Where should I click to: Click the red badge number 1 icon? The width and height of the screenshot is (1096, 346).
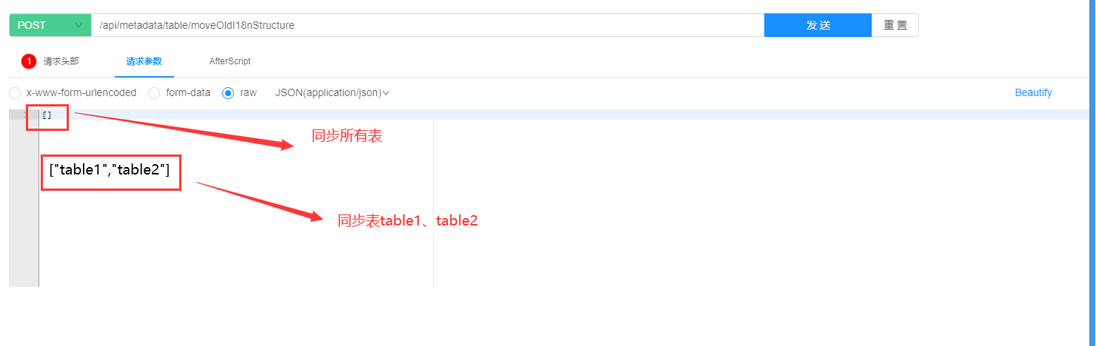point(29,61)
